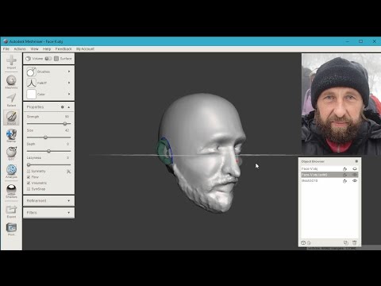
Task: Open the Actions menu
Action: point(20,49)
